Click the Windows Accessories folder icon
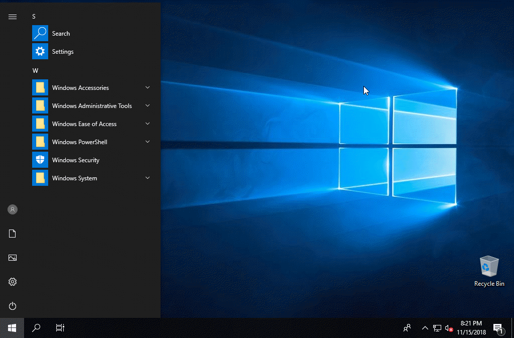This screenshot has width=514, height=338. pyautogui.click(x=40, y=87)
